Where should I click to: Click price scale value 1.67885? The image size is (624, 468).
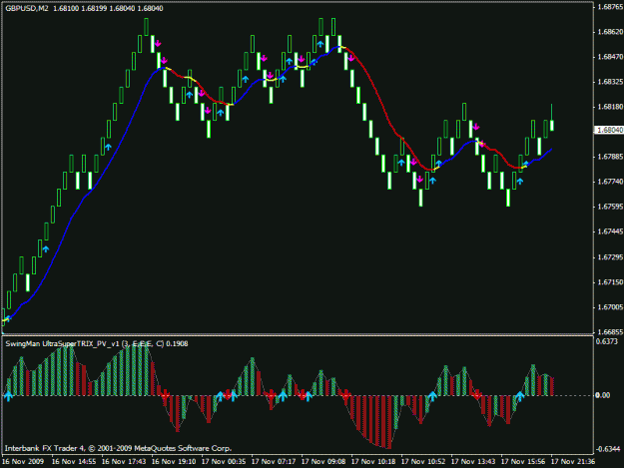coord(610,157)
